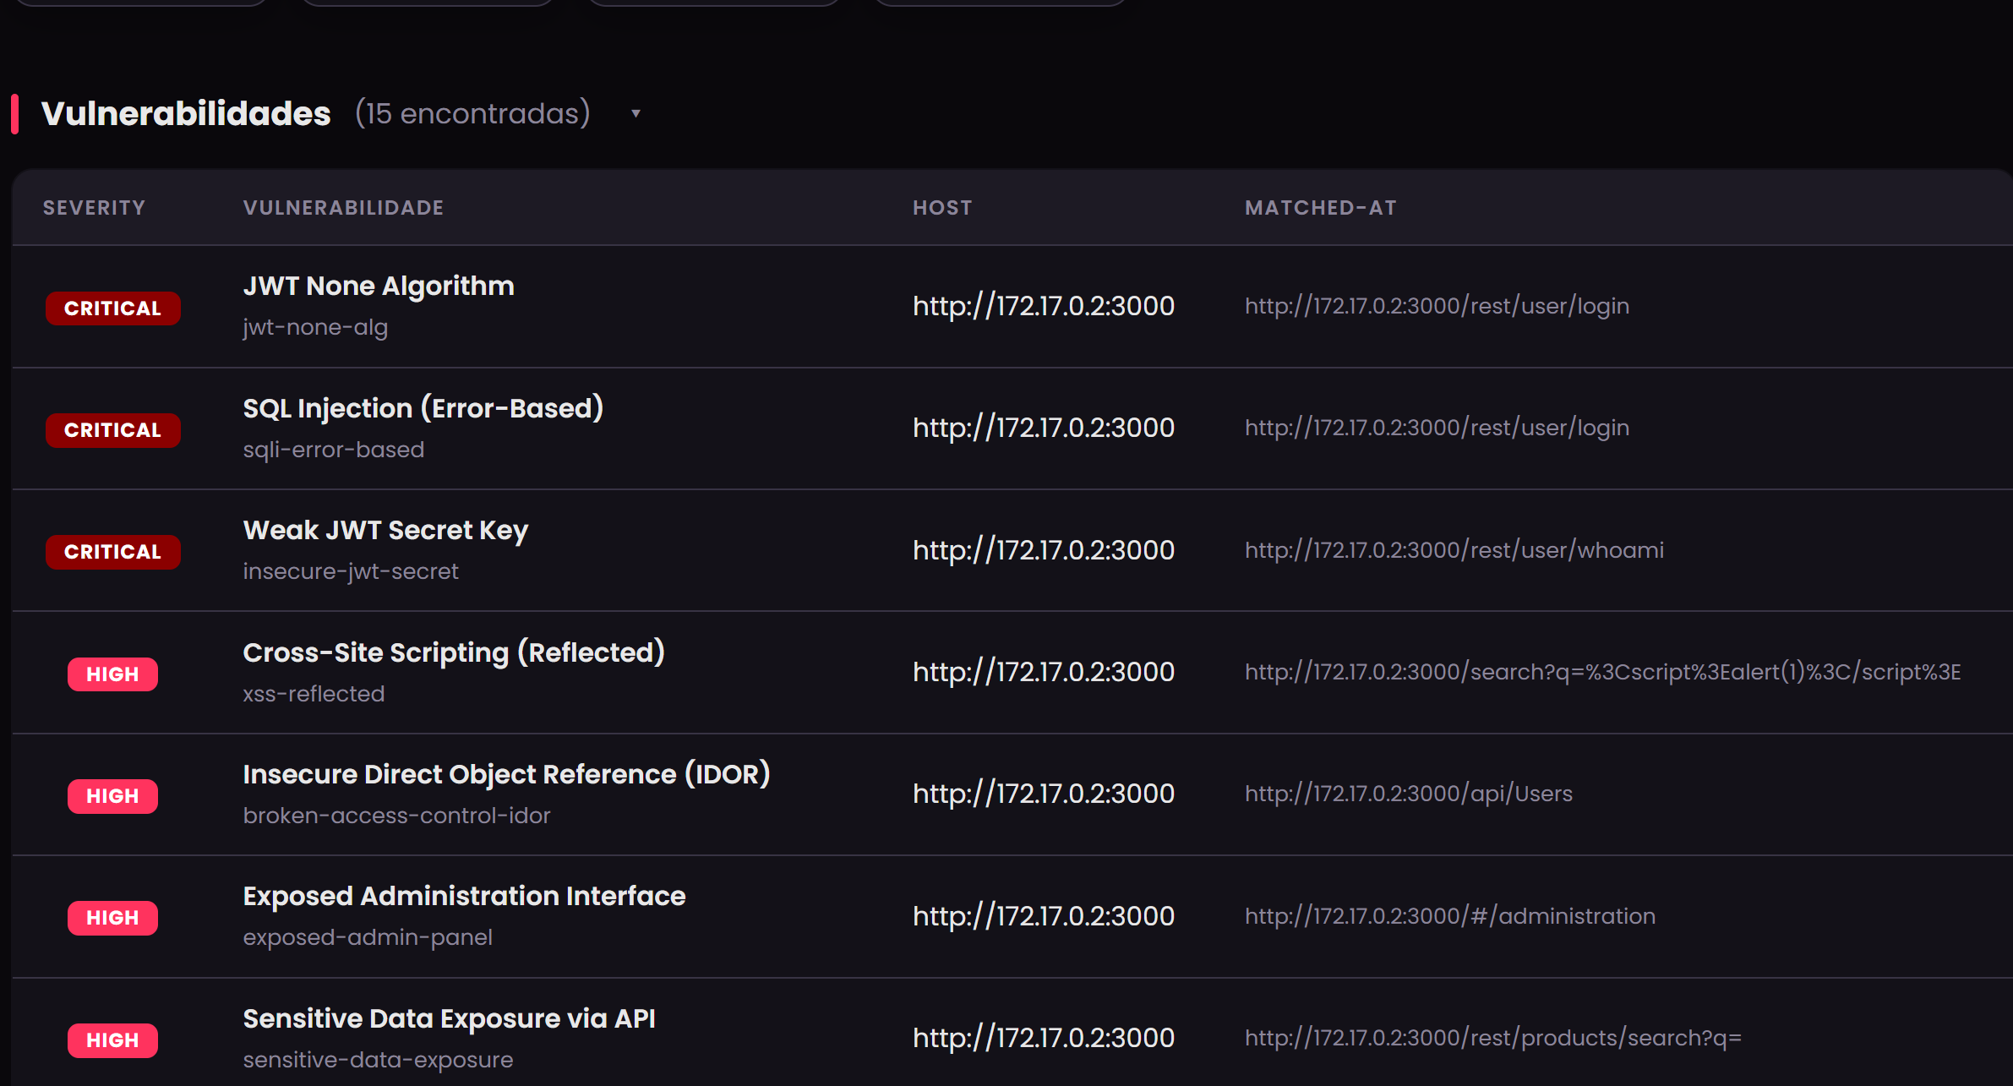Filter by the HIGH badge on xss-reflected

coord(112,674)
